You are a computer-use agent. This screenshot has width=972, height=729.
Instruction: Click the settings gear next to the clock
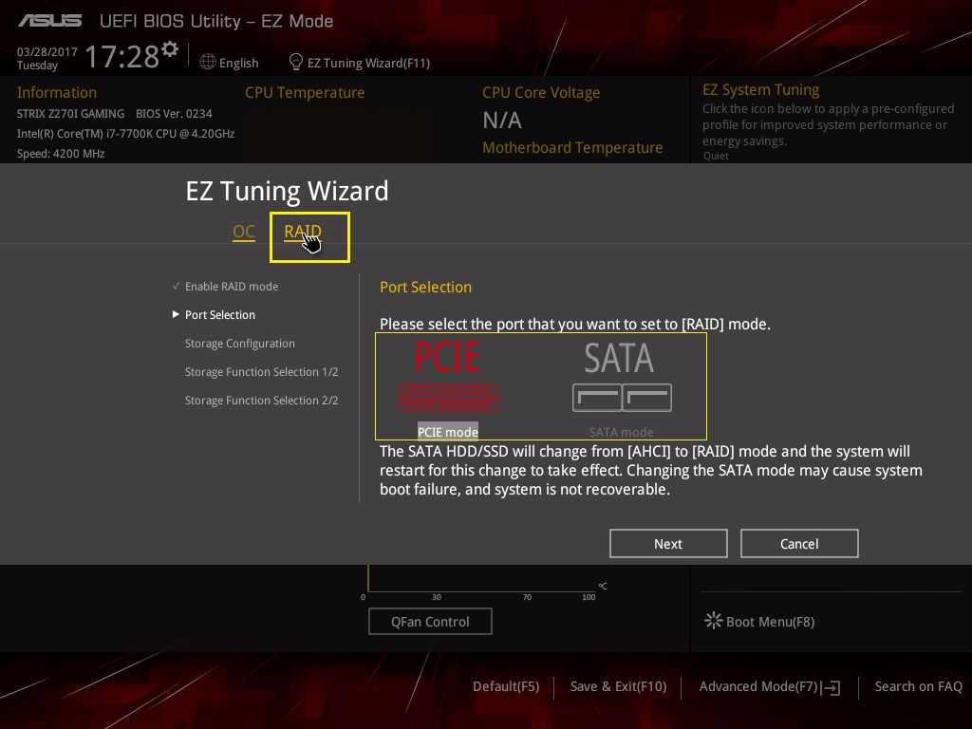(x=170, y=49)
